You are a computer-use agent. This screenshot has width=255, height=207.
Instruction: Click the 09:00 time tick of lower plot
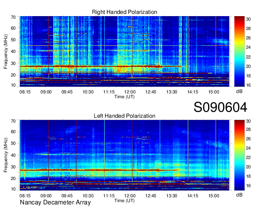pos(46,196)
